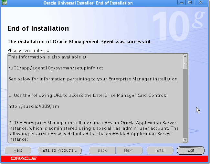The image size is (210, 164).
Task: Minimize the Oracle Universal Installer window
Action: [x=182, y=3]
